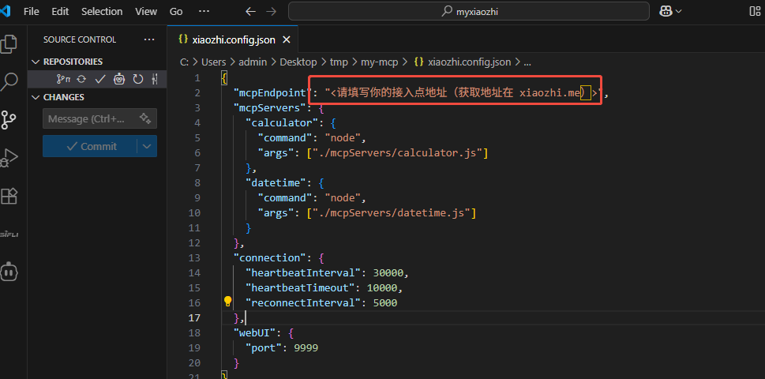Click the admin breadcrumb segment
The width and height of the screenshot is (765, 379).
(x=253, y=62)
